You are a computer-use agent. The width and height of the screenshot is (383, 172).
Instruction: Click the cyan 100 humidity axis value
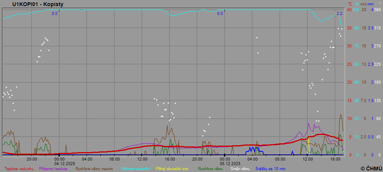click(356, 10)
